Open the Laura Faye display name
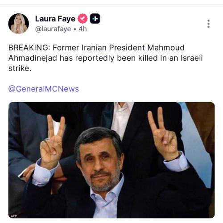Image resolution: width=223 pixels, height=223 pixels. point(55,19)
